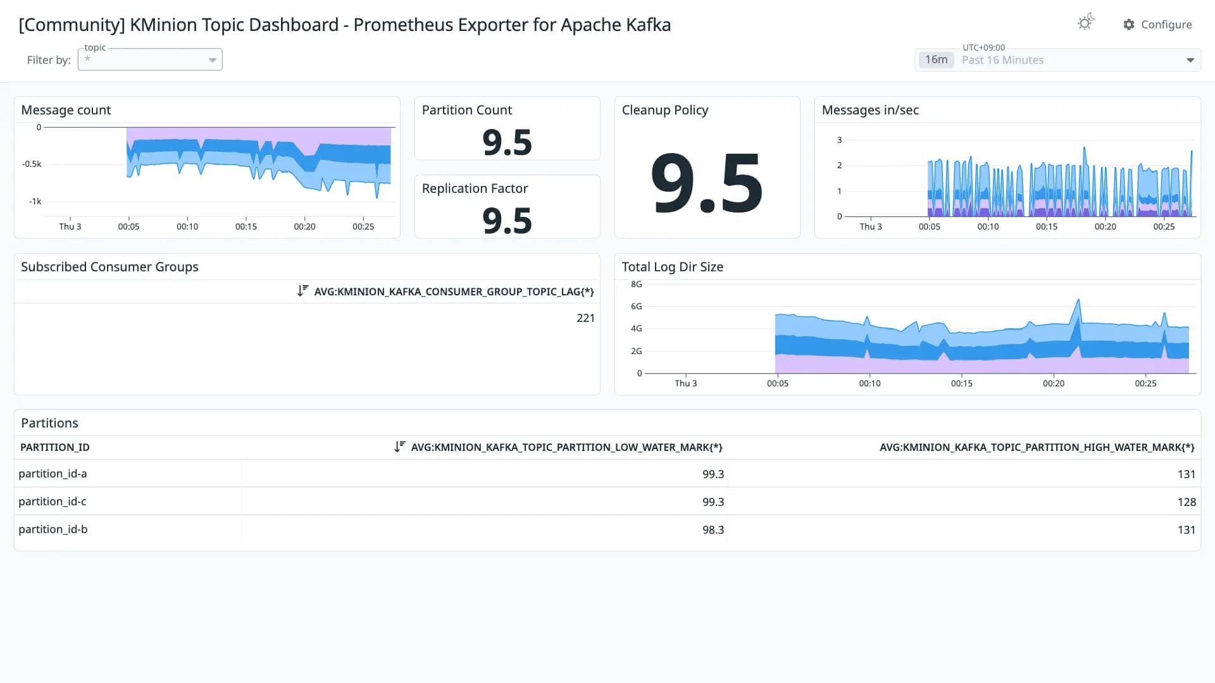Click the dashboard title text
This screenshot has height=683, width=1215.
345,25
